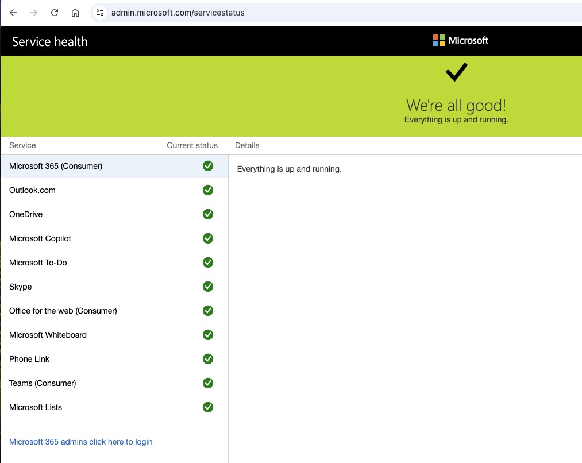Click the Service column header
This screenshot has width=582, height=463.
pos(22,145)
